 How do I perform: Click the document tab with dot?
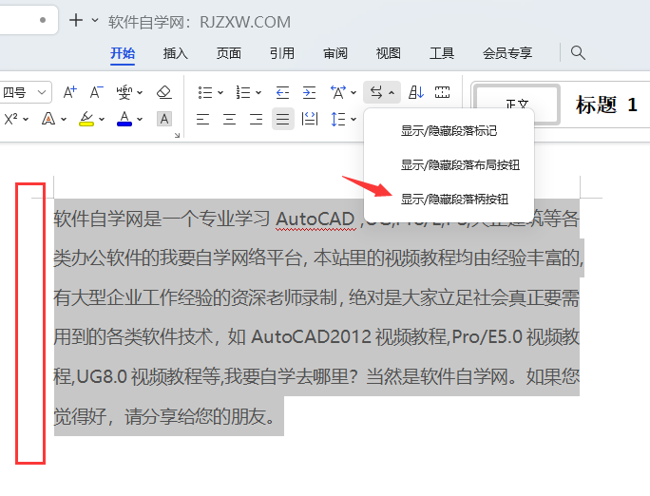(x=29, y=20)
